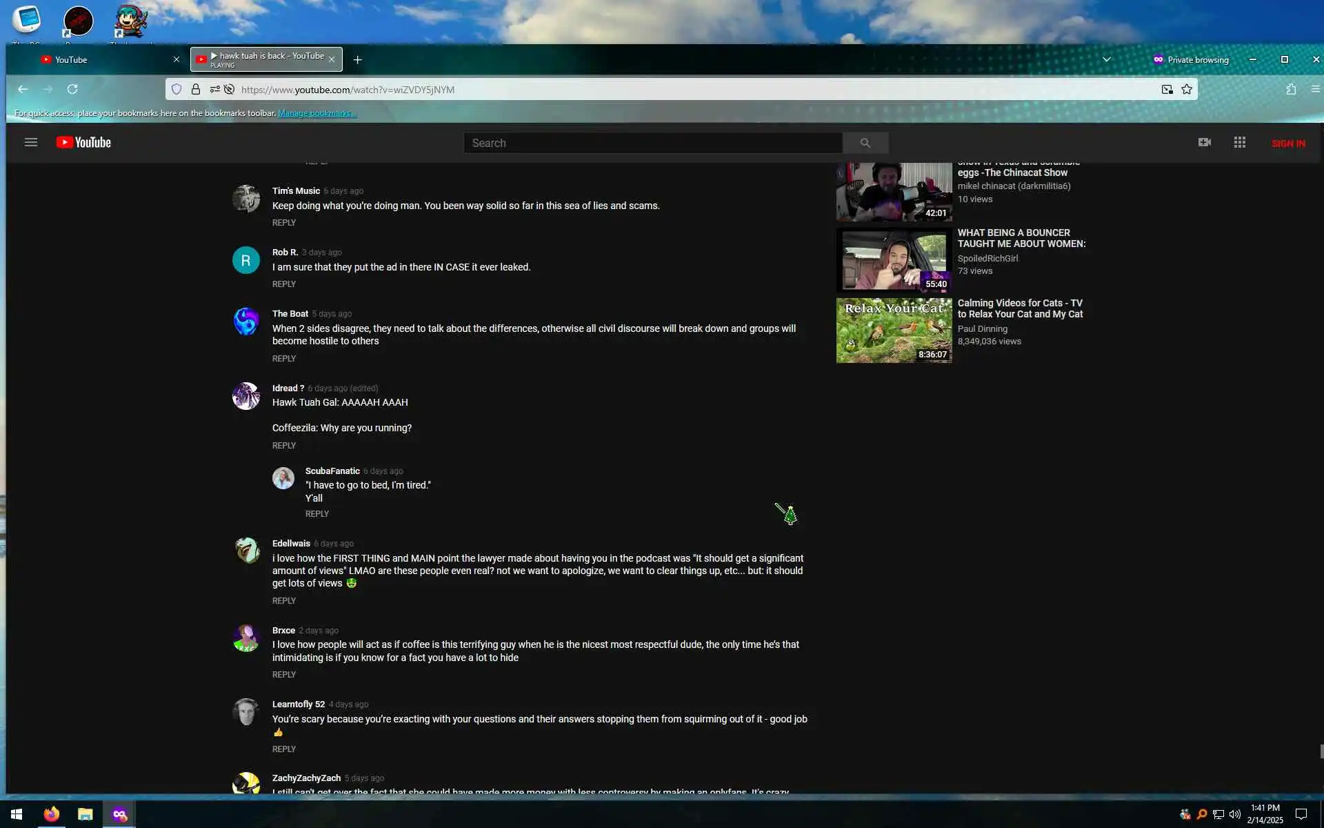Open the Windows notification center
Image resolution: width=1324 pixels, height=828 pixels.
click(1301, 814)
